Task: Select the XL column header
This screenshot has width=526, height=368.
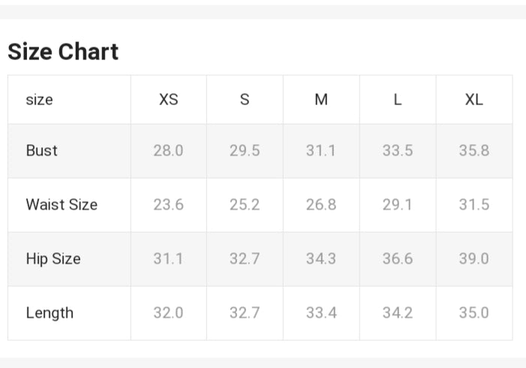Action: click(x=474, y=100)
